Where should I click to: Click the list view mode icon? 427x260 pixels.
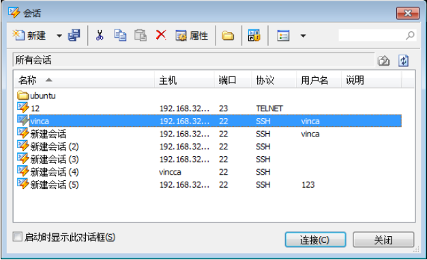click(x=283, y=35)
